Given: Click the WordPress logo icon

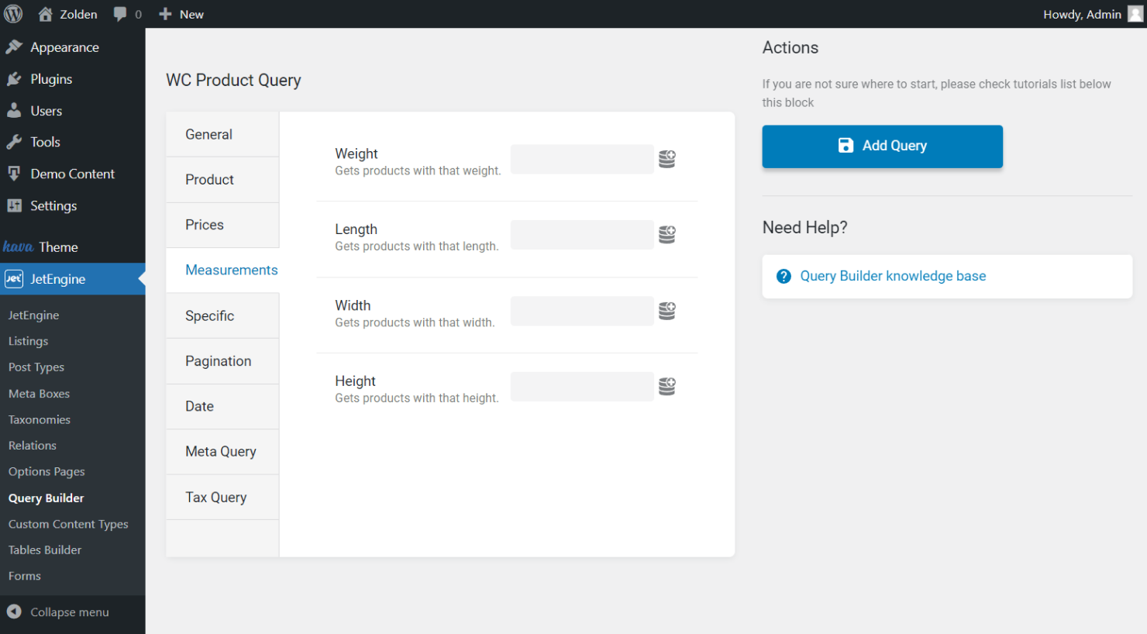Looking at the screenshot, I should coord(13,14).
